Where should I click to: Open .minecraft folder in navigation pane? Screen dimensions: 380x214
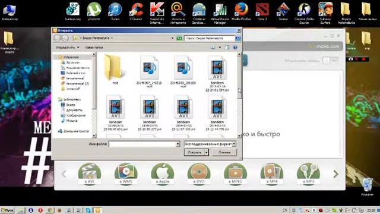pyautogui.click(x=71, y=89)
